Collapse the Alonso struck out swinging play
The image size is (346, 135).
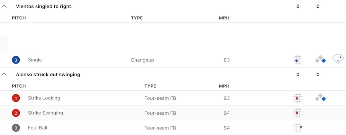click(x=4, y=75)
